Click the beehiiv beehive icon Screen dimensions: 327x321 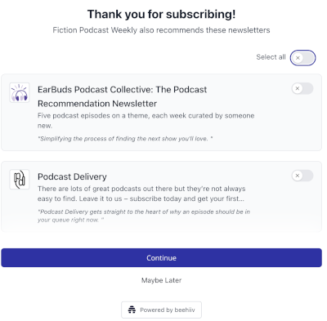pos(132,310)
